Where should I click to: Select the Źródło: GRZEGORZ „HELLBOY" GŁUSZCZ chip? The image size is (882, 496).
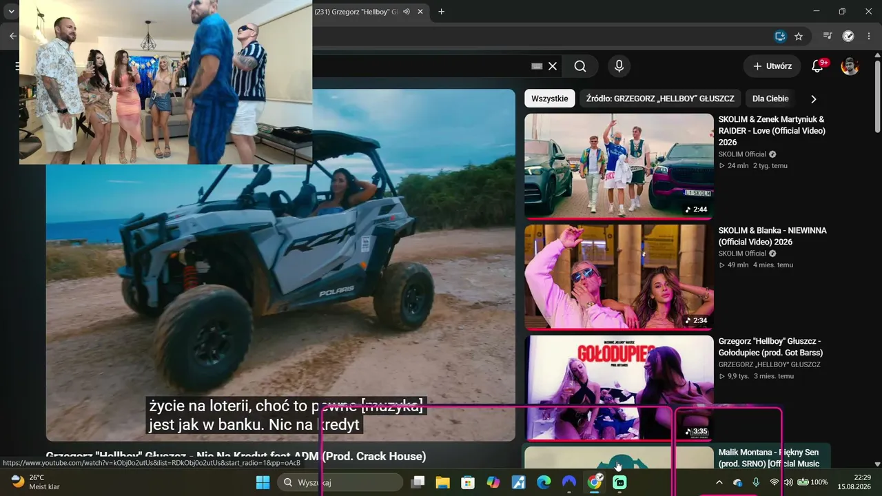[660, 99]
